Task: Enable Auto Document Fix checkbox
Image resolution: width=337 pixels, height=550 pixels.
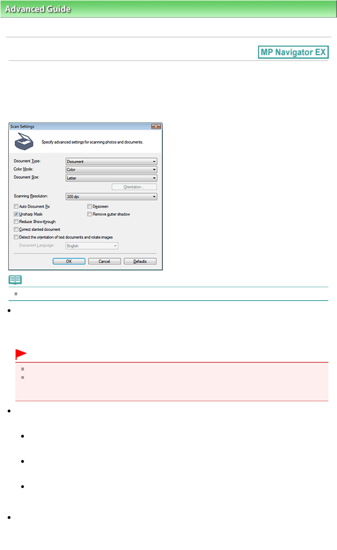Action: coord(16,206)
